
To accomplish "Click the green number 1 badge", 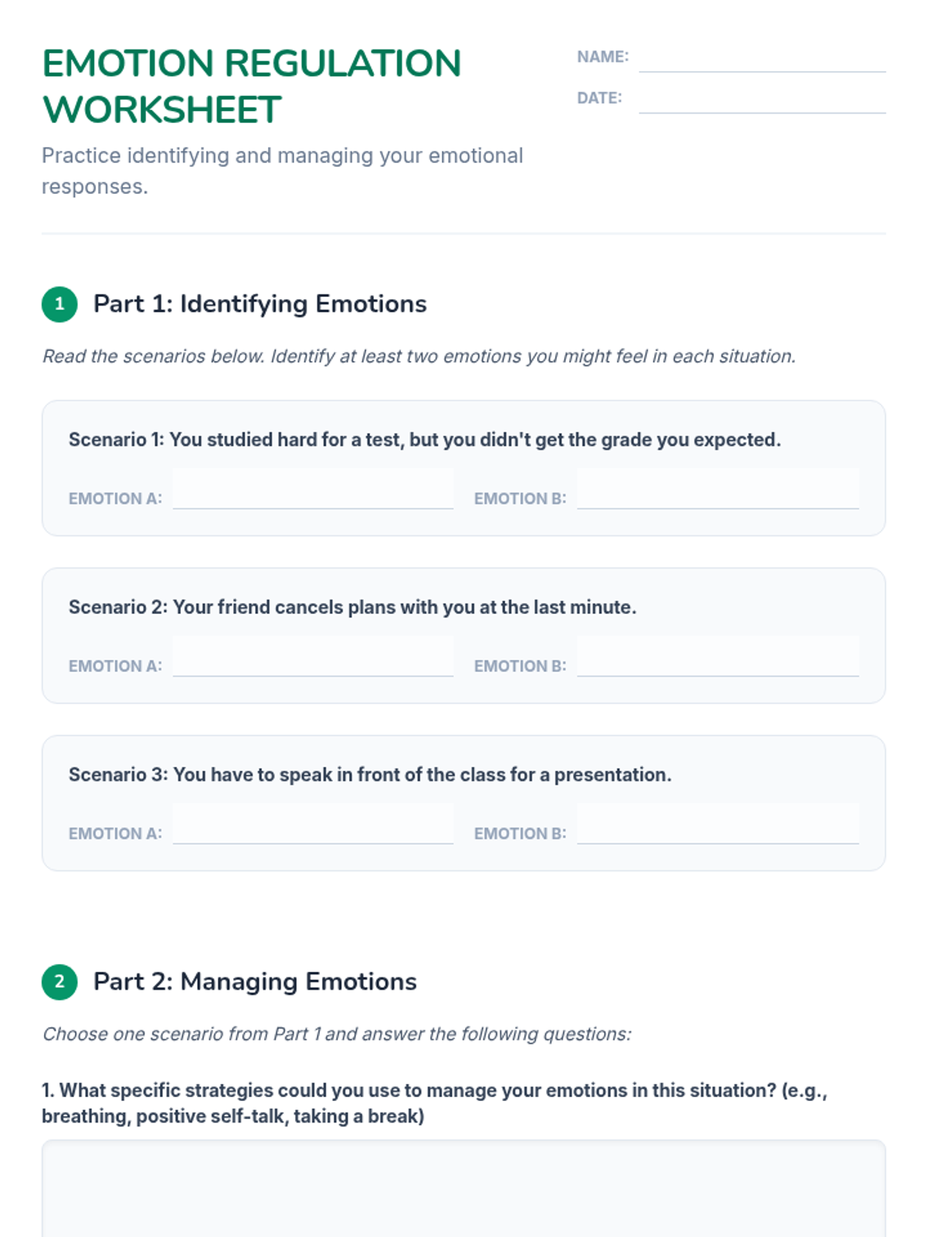I will [x=59, y=304].
